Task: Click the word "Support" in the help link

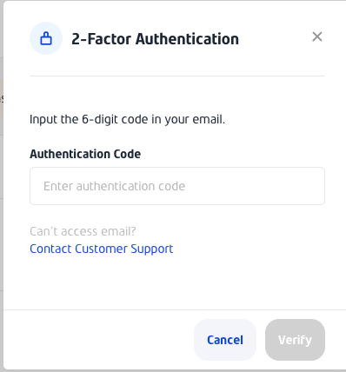Action: pos(152,249)
